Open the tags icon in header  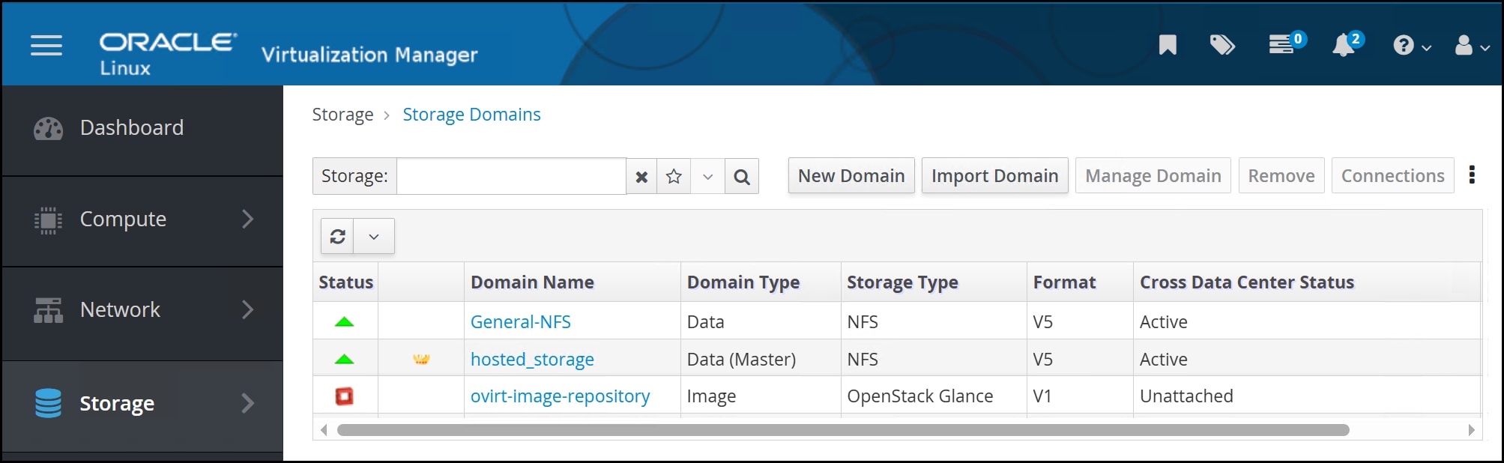1222,45
